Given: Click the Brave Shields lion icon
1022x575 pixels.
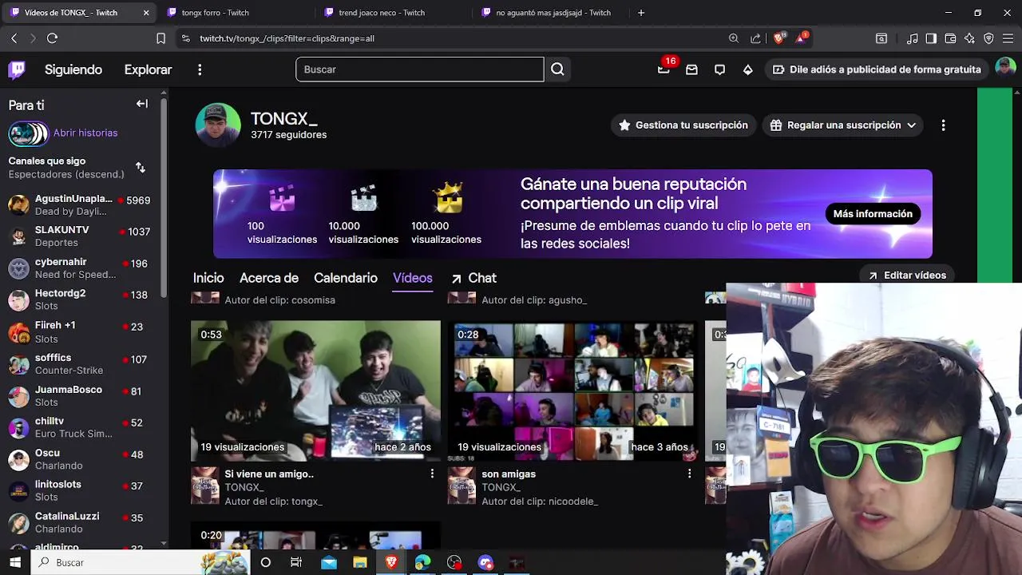Looking at the screenshot, I should 779,38.
